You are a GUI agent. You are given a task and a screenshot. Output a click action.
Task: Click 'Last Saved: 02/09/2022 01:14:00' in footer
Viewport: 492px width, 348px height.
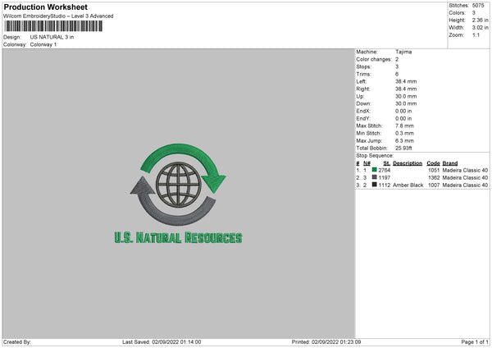coord(162,342)
